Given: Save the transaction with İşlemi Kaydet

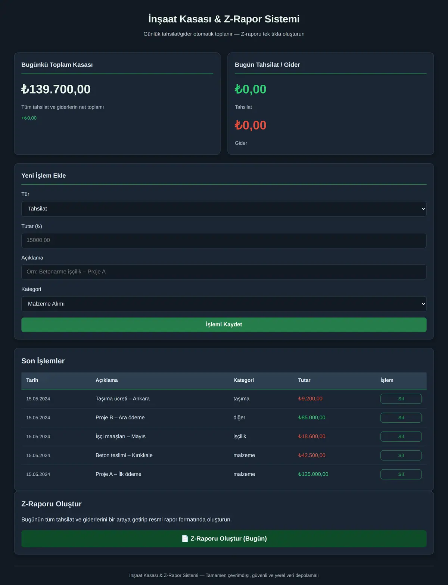Looking at the screenshot, I should click(224, 325).
